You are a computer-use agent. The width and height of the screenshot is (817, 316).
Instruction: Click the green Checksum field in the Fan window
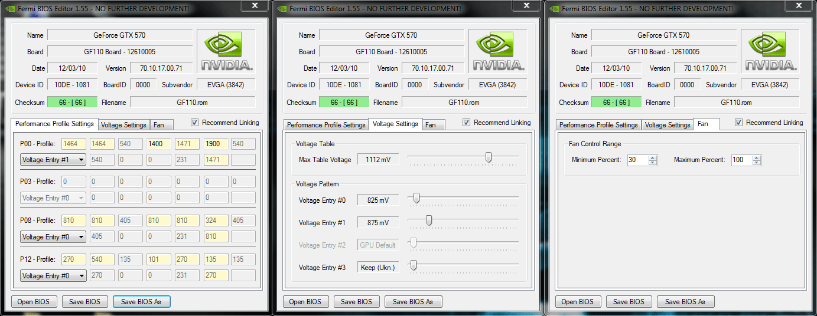pos(616,103)
